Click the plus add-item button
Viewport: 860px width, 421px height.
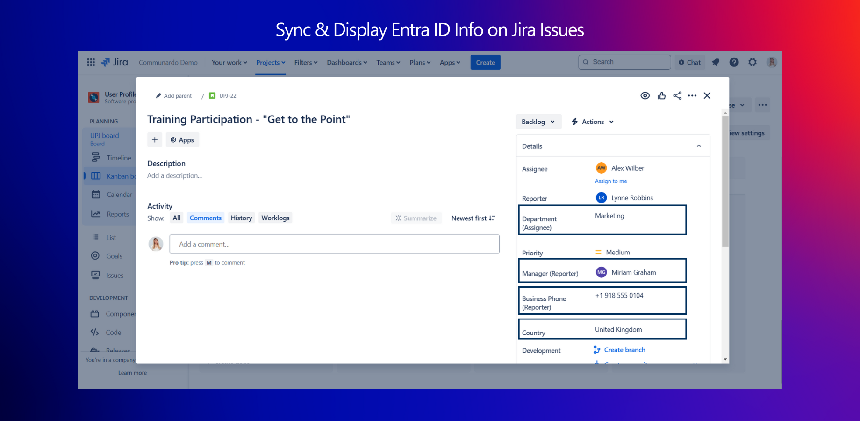coord(155,140)
